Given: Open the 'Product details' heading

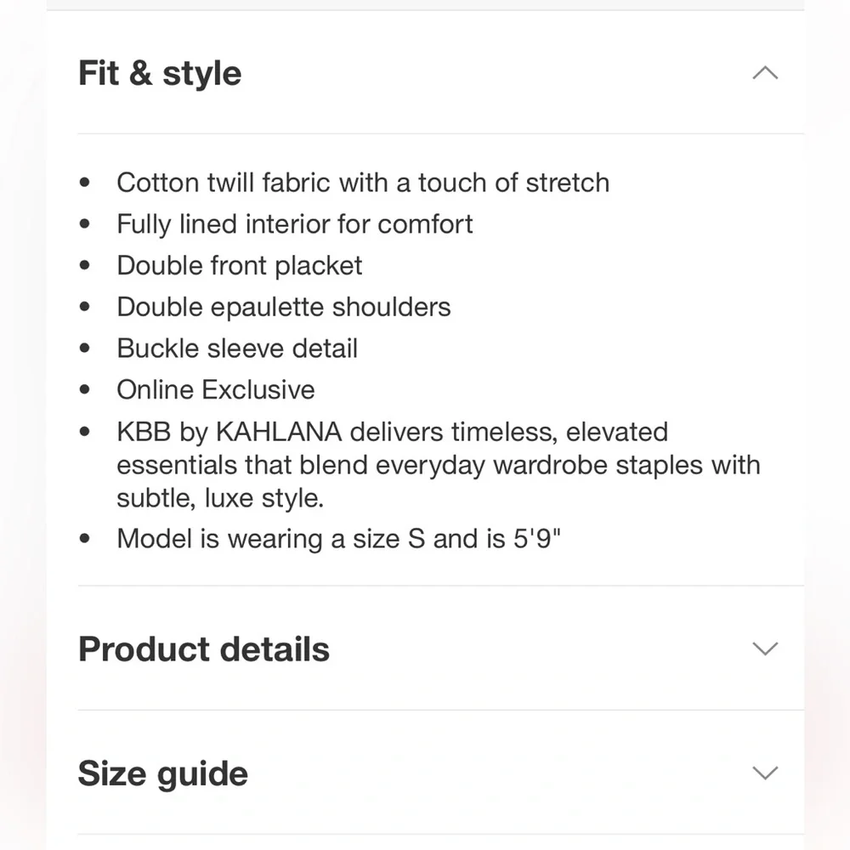Looking at the screenshot, I should click(204, 649).
